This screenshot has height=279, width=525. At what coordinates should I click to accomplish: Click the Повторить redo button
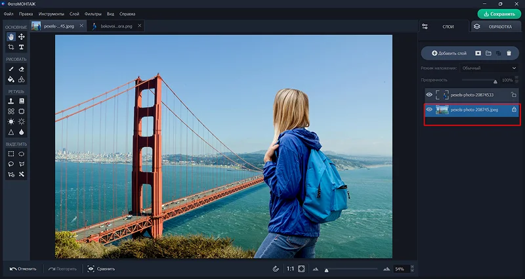(62, 268)
